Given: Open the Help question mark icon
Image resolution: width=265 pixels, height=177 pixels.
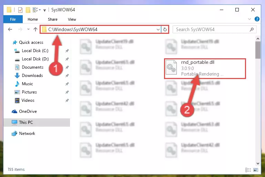Looking at the screenshot, I should point(257,19).
